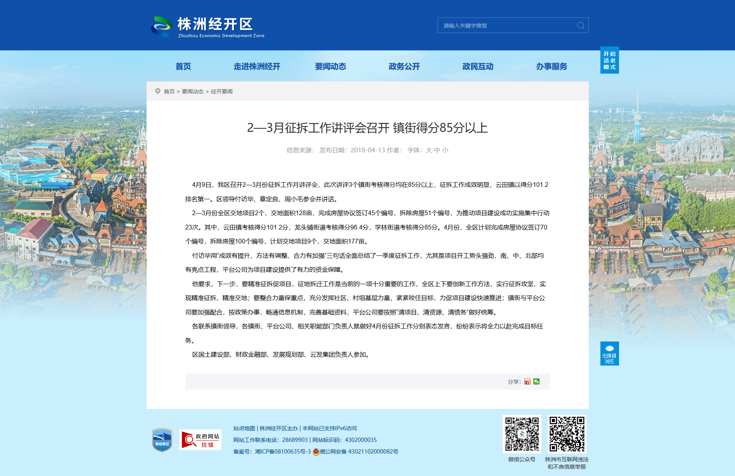This screenshot has width=735, height=476.
Task: Click the 株洲经开区主办 footer text
Action: pyautogui.click(x=279, y=428)
